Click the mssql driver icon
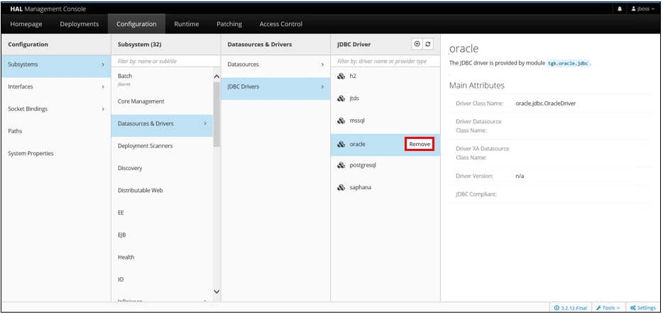The height and width of the screenshot is (314, 663). [341, 120]
